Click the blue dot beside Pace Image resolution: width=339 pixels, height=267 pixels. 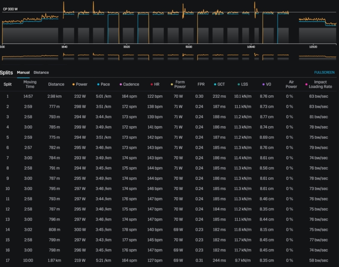[98, 84]
